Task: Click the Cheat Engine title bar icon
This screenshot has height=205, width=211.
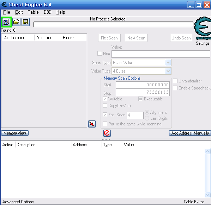Action: 4,5
